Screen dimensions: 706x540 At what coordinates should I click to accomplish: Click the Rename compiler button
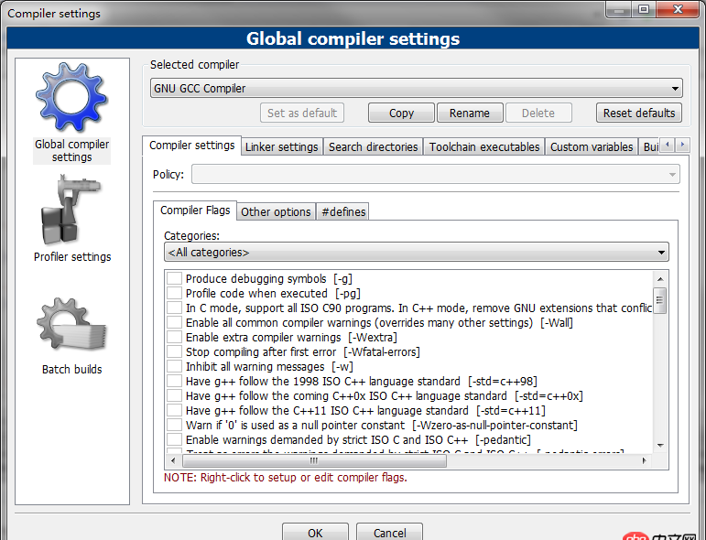470,113
